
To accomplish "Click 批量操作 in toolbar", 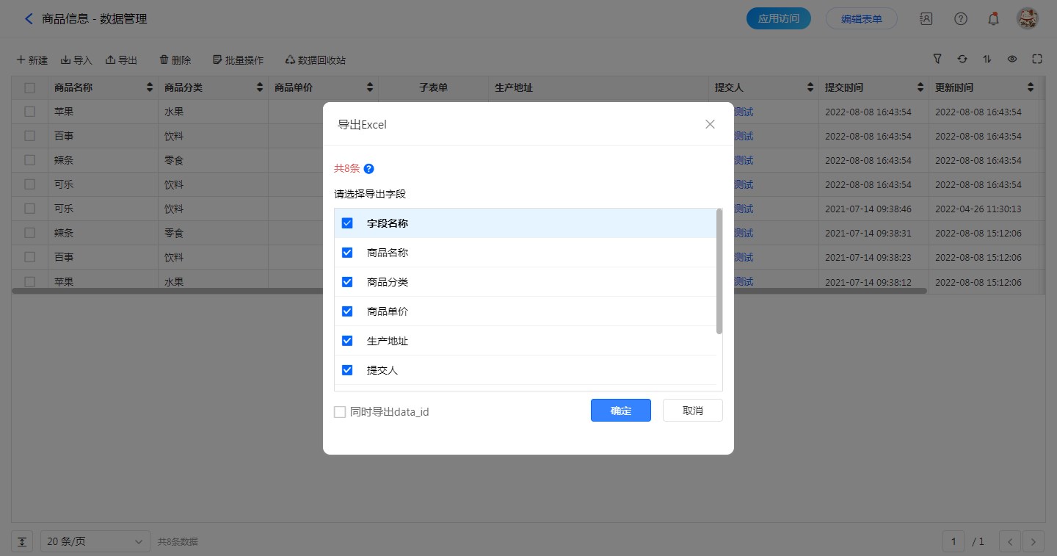I will coord(238,60).
